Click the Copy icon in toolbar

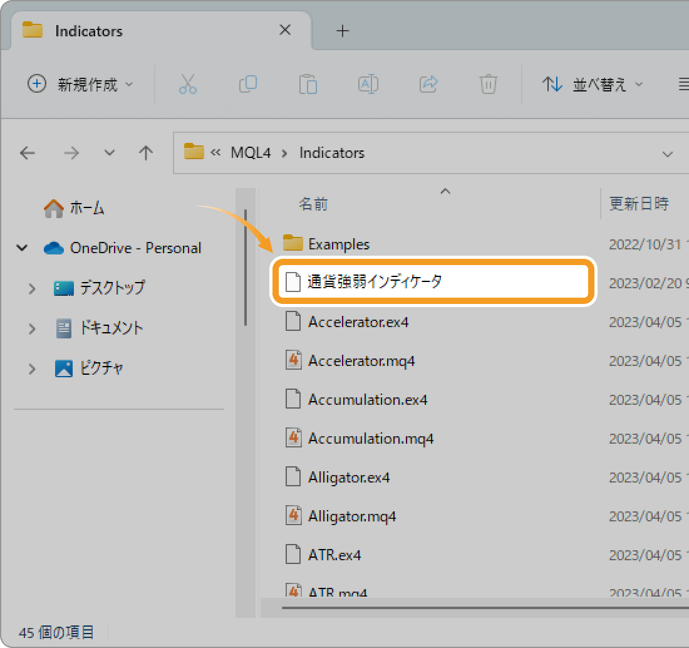(248, 84)
